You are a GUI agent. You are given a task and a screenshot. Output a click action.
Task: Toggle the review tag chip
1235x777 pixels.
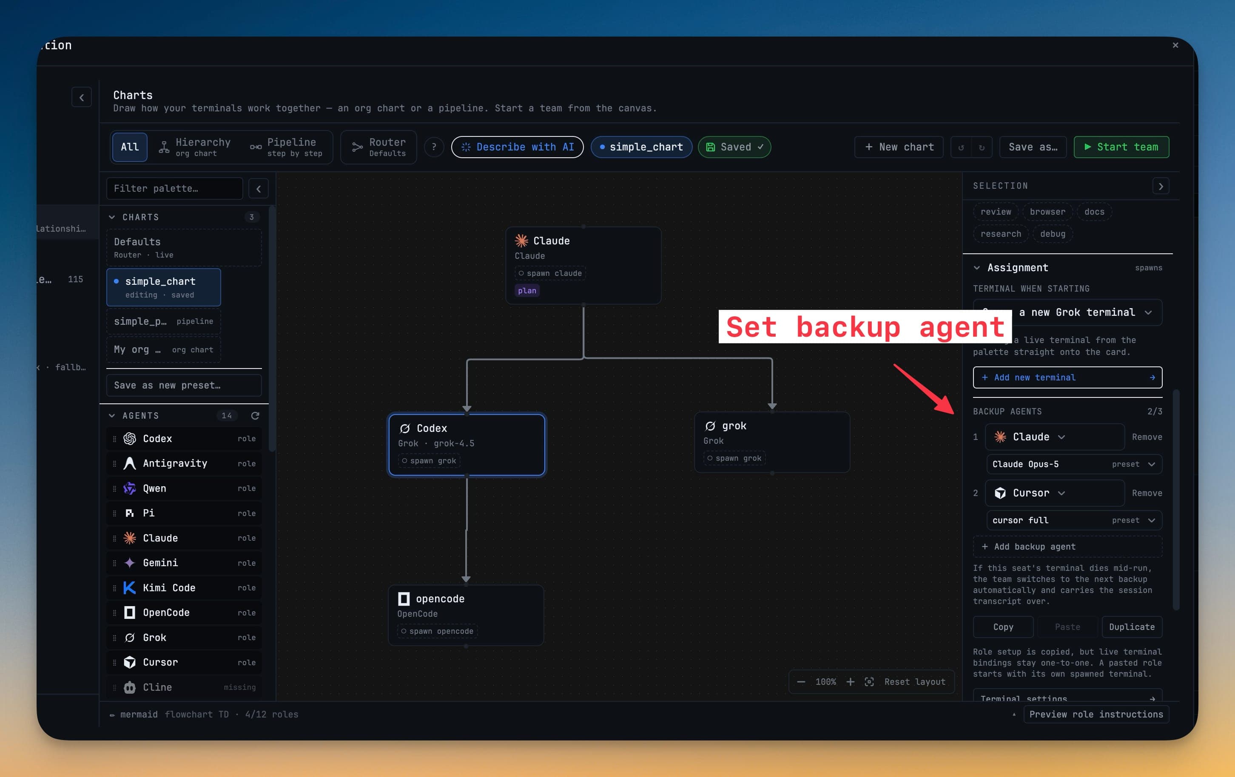(996, 212)
